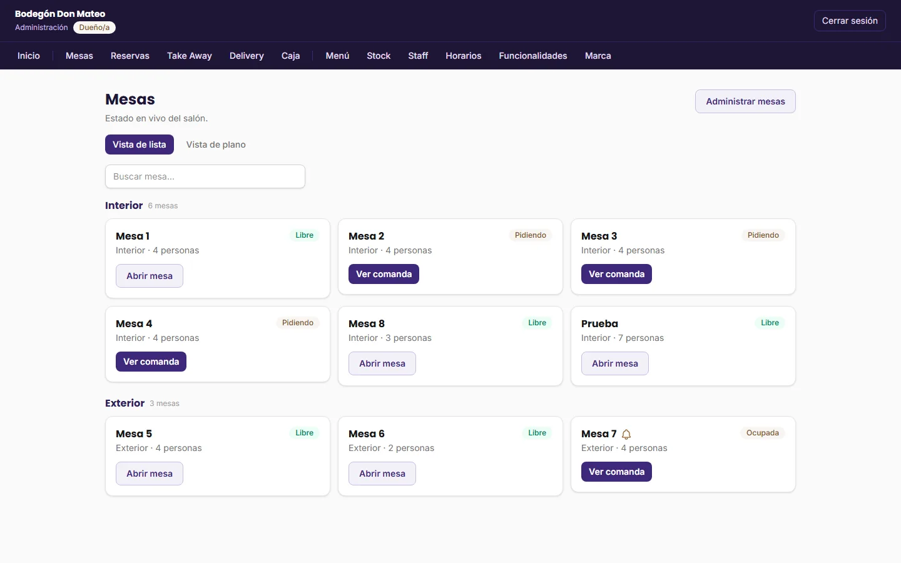
Task: View the comanda for Mesa 7
Action: [x=616, y=472]
